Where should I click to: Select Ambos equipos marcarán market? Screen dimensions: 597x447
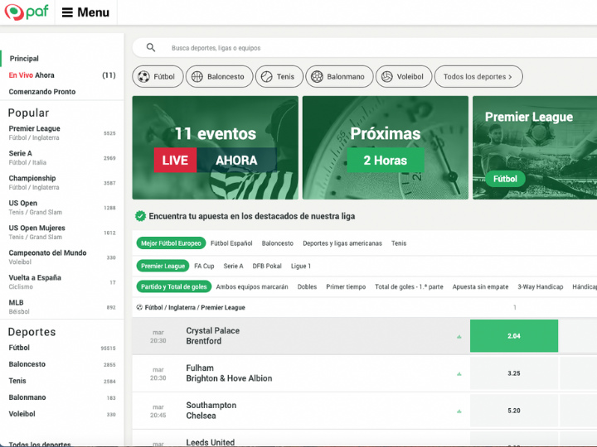[x=252, y=286]
